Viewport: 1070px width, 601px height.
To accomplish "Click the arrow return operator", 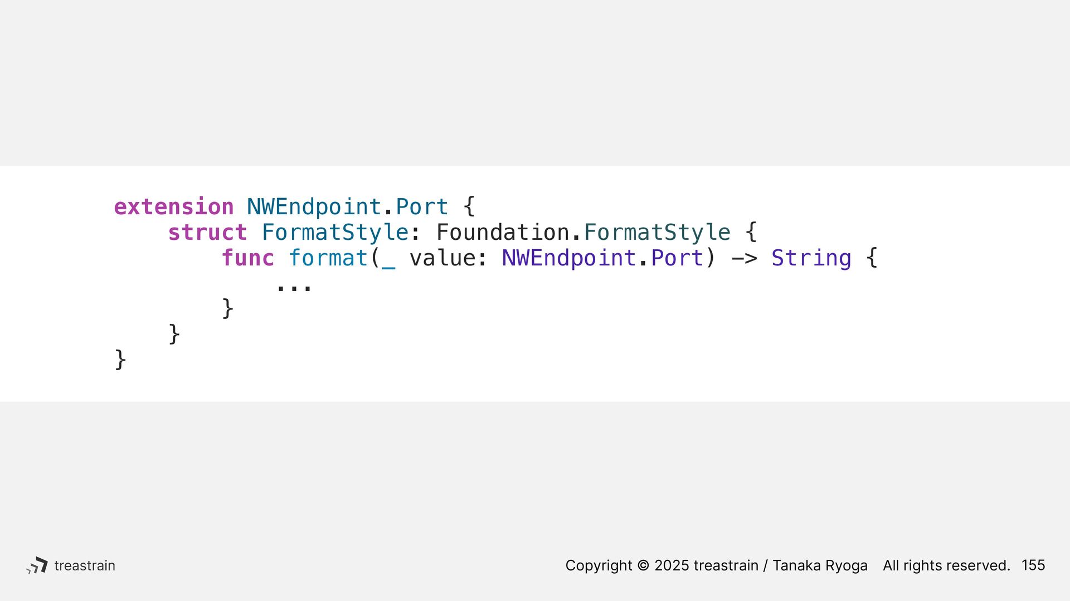I will click(x=744, y=258).
